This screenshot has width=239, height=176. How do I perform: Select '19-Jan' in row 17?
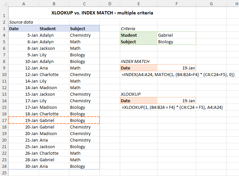24,121
